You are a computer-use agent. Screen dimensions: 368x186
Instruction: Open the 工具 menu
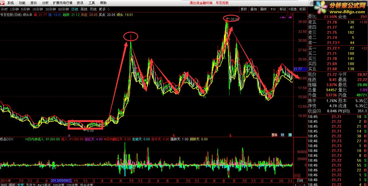pos(92,3)
